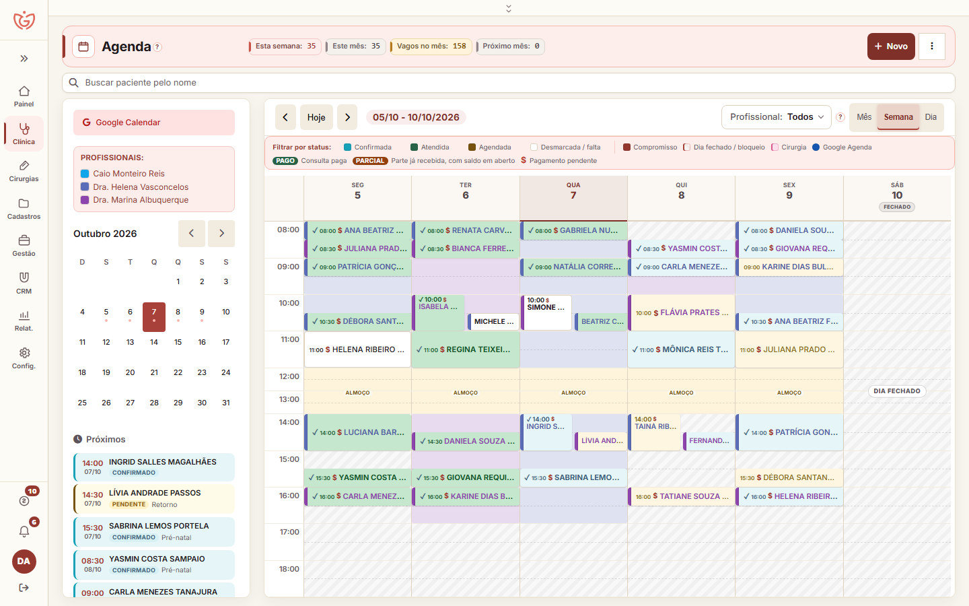Switch to Semana view
The height and width of the screenshot is (606, 969).
898,117
